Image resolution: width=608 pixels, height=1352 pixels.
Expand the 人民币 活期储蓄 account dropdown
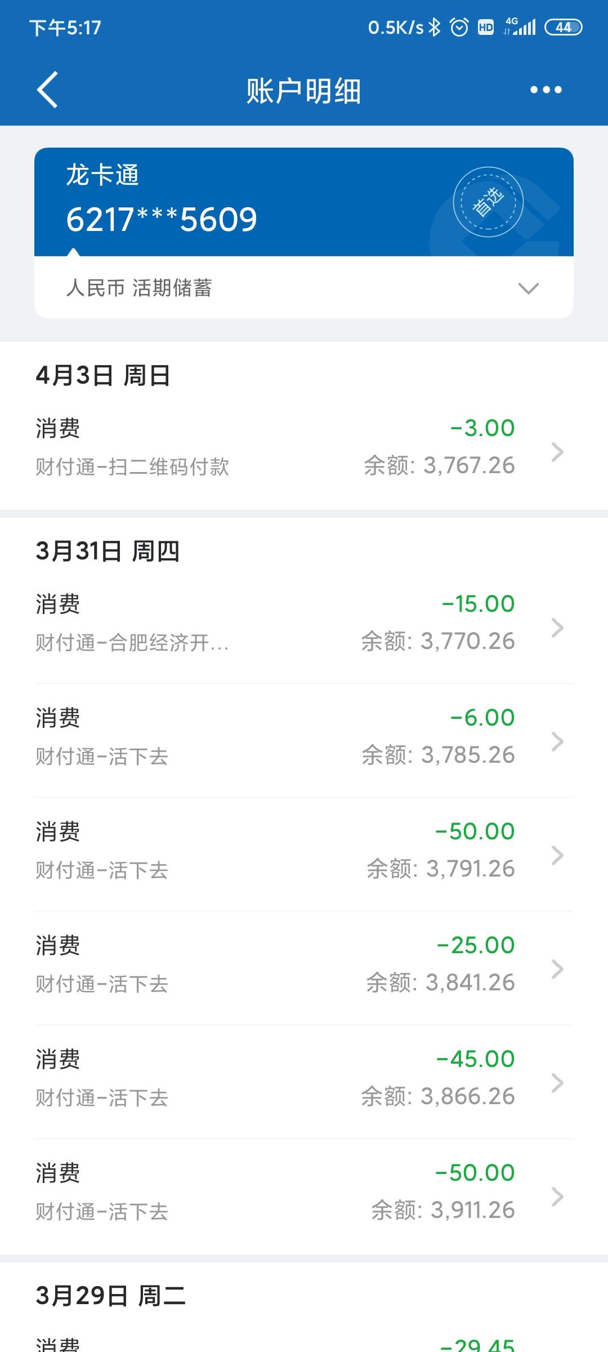(528, 288)
